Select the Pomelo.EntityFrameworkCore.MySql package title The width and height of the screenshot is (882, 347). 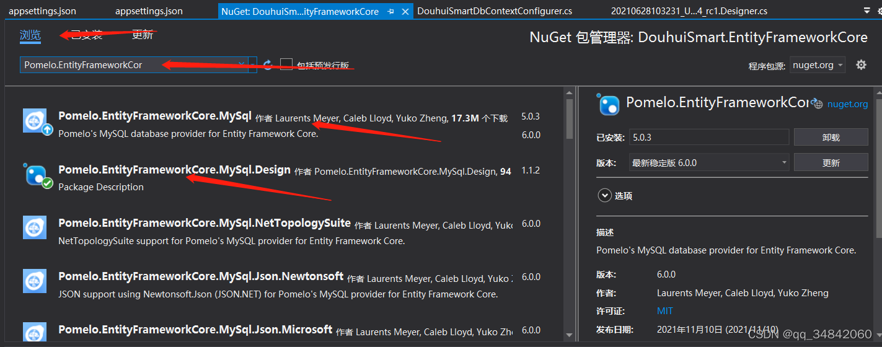pyautogui.click(x=155, y=116)
